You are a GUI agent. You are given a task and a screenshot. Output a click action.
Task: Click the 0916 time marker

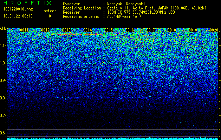(130, 30)
